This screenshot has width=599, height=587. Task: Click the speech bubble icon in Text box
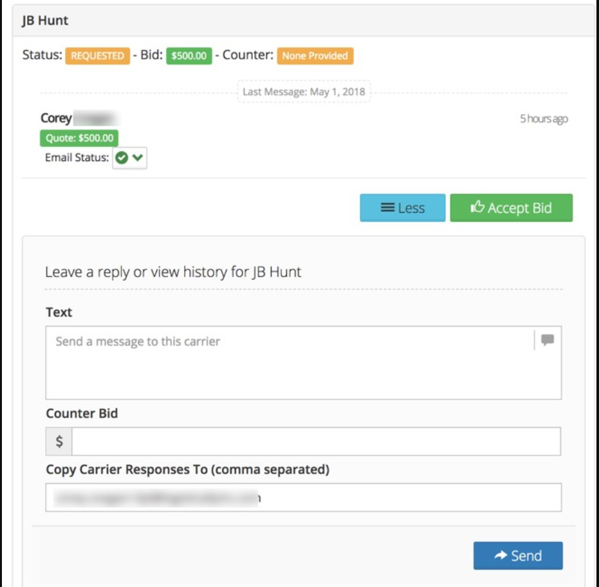548,340
